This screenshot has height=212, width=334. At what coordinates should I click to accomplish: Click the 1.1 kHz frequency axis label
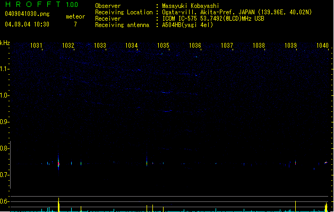coord(4,69)
